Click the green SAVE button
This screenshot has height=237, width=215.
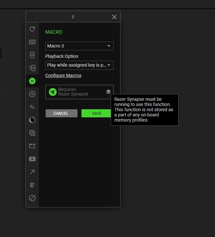click(96, 113)
